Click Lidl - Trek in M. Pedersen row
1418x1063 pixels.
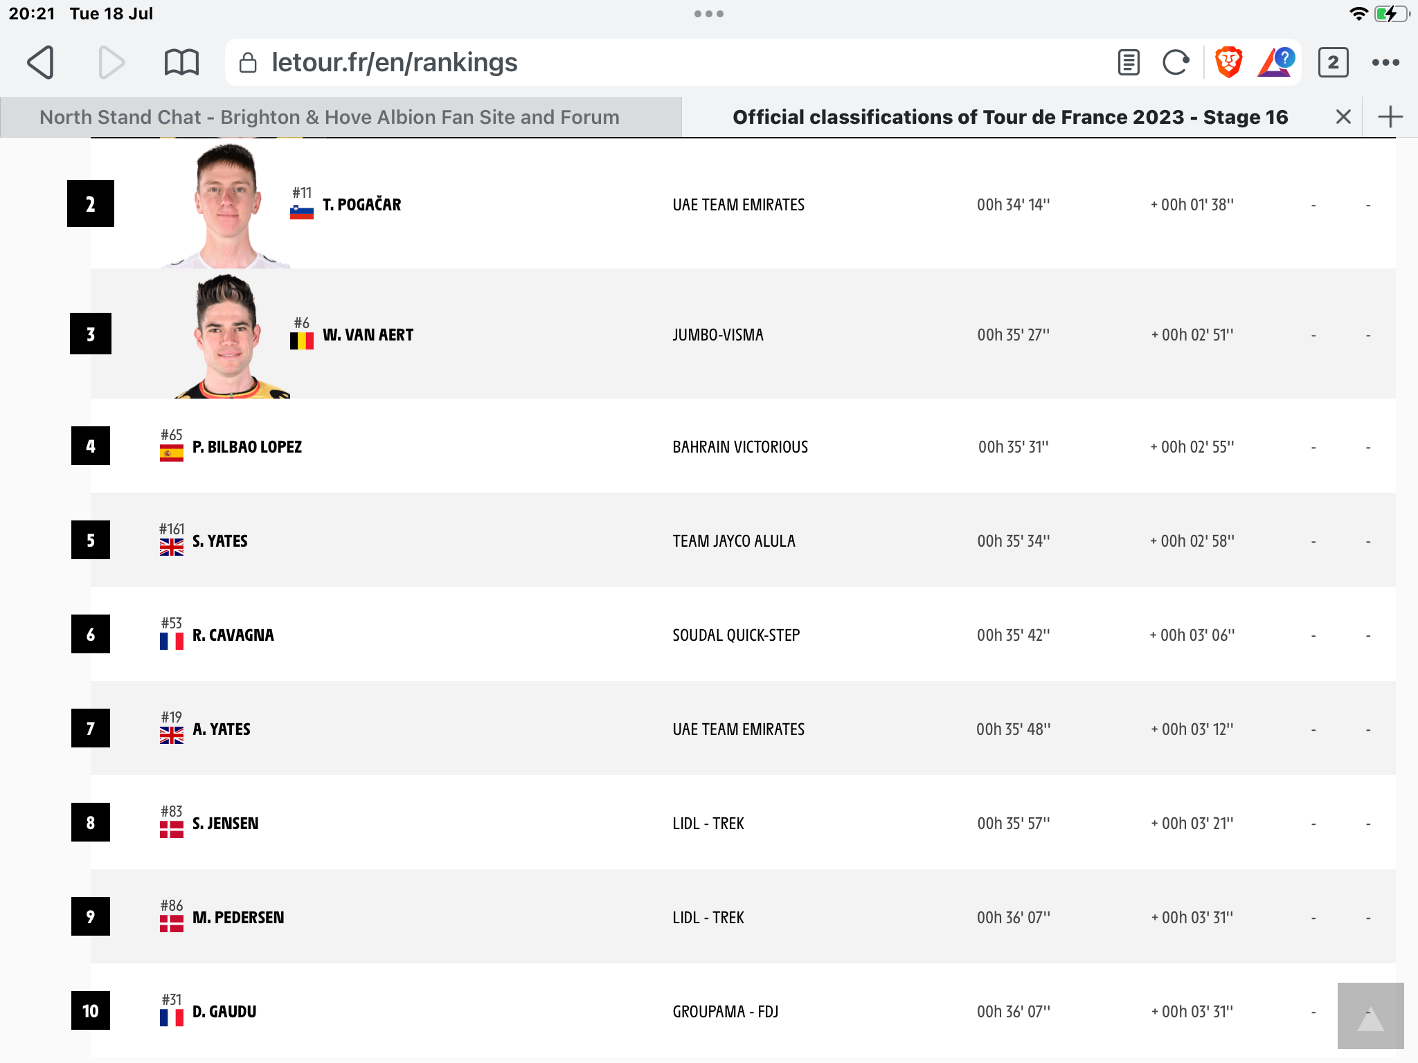(x=708, y=918)
